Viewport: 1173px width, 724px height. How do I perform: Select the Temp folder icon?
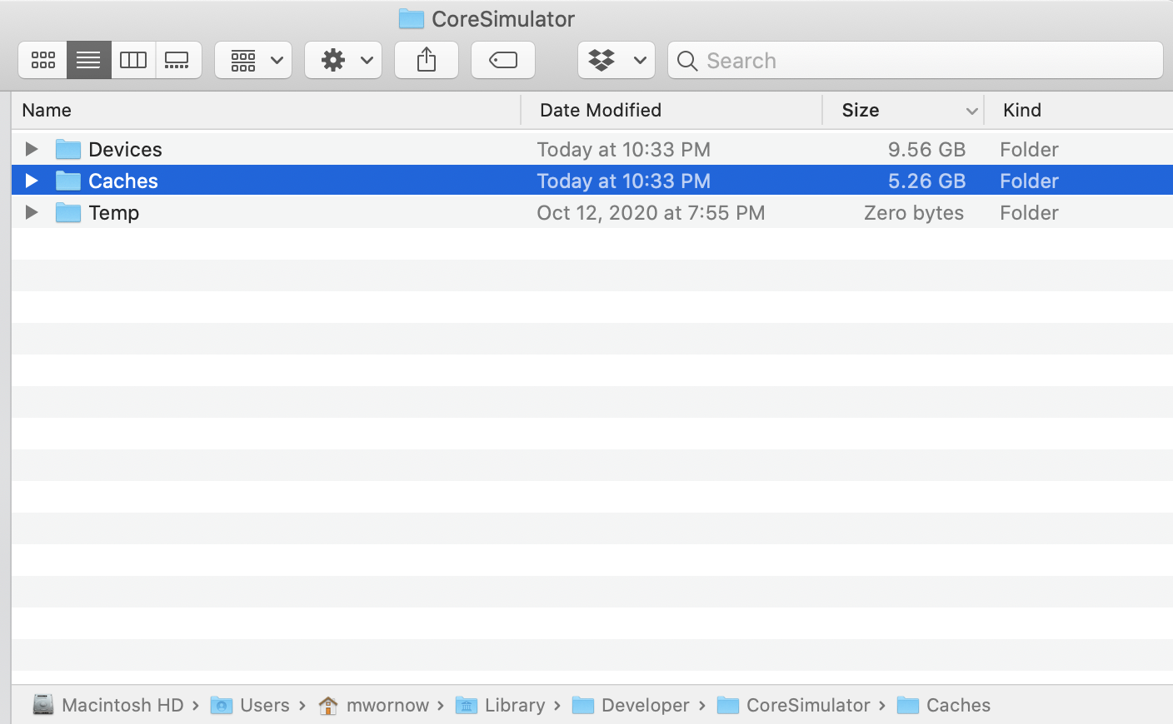(x=68, y=212)
